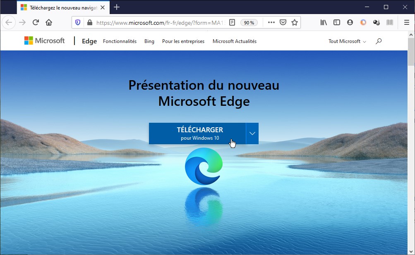Click TÉLÉCHARGER pour Windows 10 button
415x255 pixels.
197,133
